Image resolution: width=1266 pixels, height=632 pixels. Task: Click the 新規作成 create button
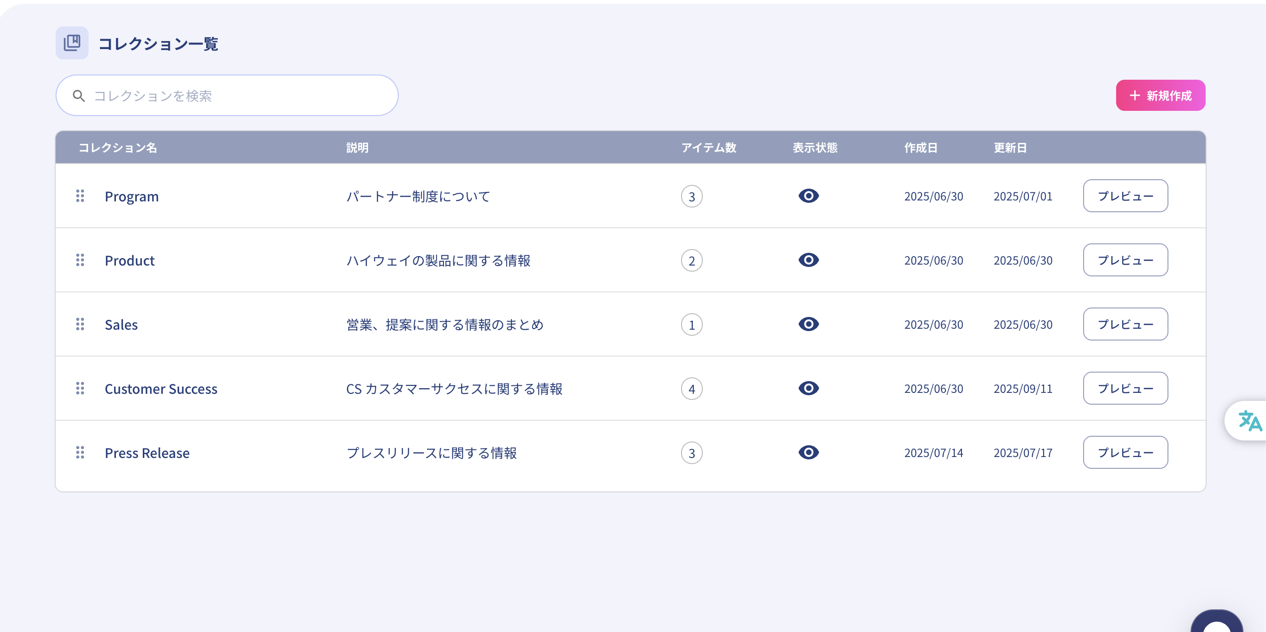pyautogui.click(x=1160, y=95)
